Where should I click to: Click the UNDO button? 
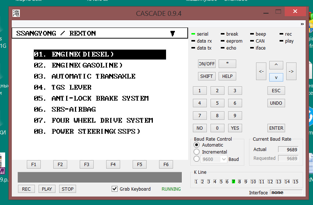(276, 103)
